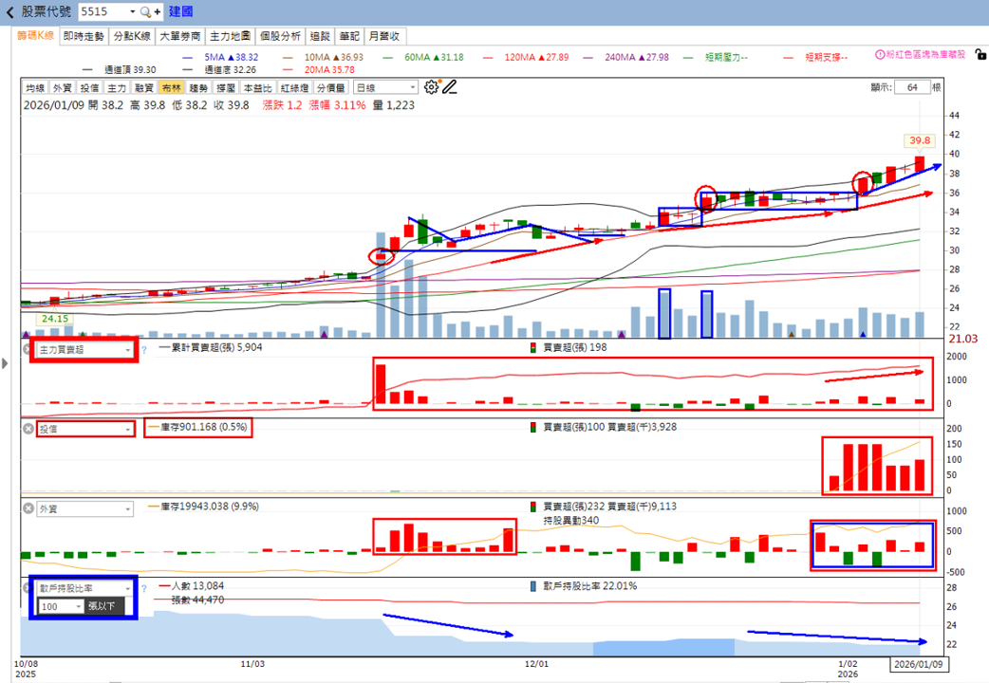Select the 籌碼K線 tab
This screenshot has width=989, height=683.
coord(35,36)
